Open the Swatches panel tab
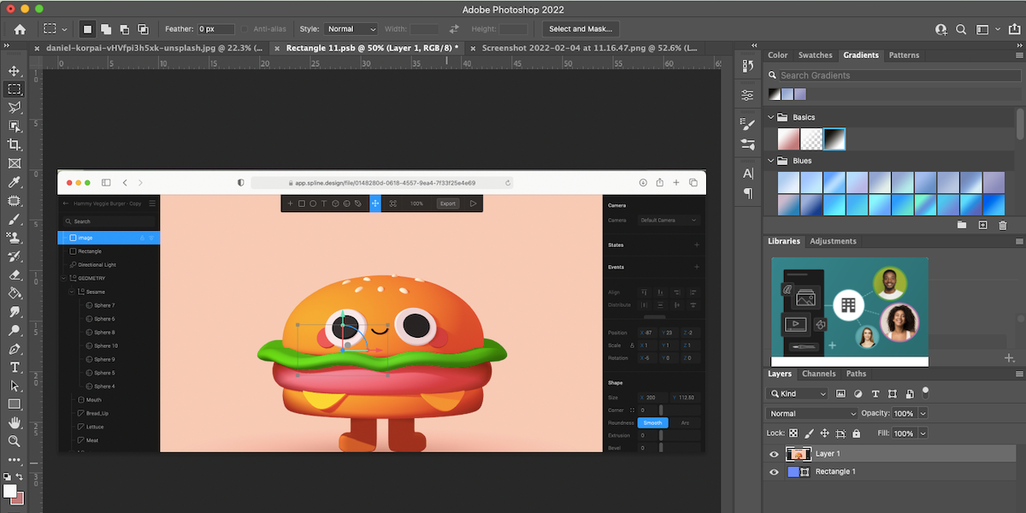 pyautogui.click(x=815, y=55)
